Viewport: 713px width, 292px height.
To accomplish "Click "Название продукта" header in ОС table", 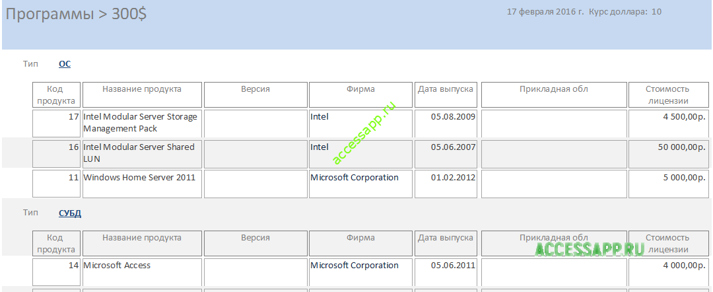I will click(x=142, y=95).
